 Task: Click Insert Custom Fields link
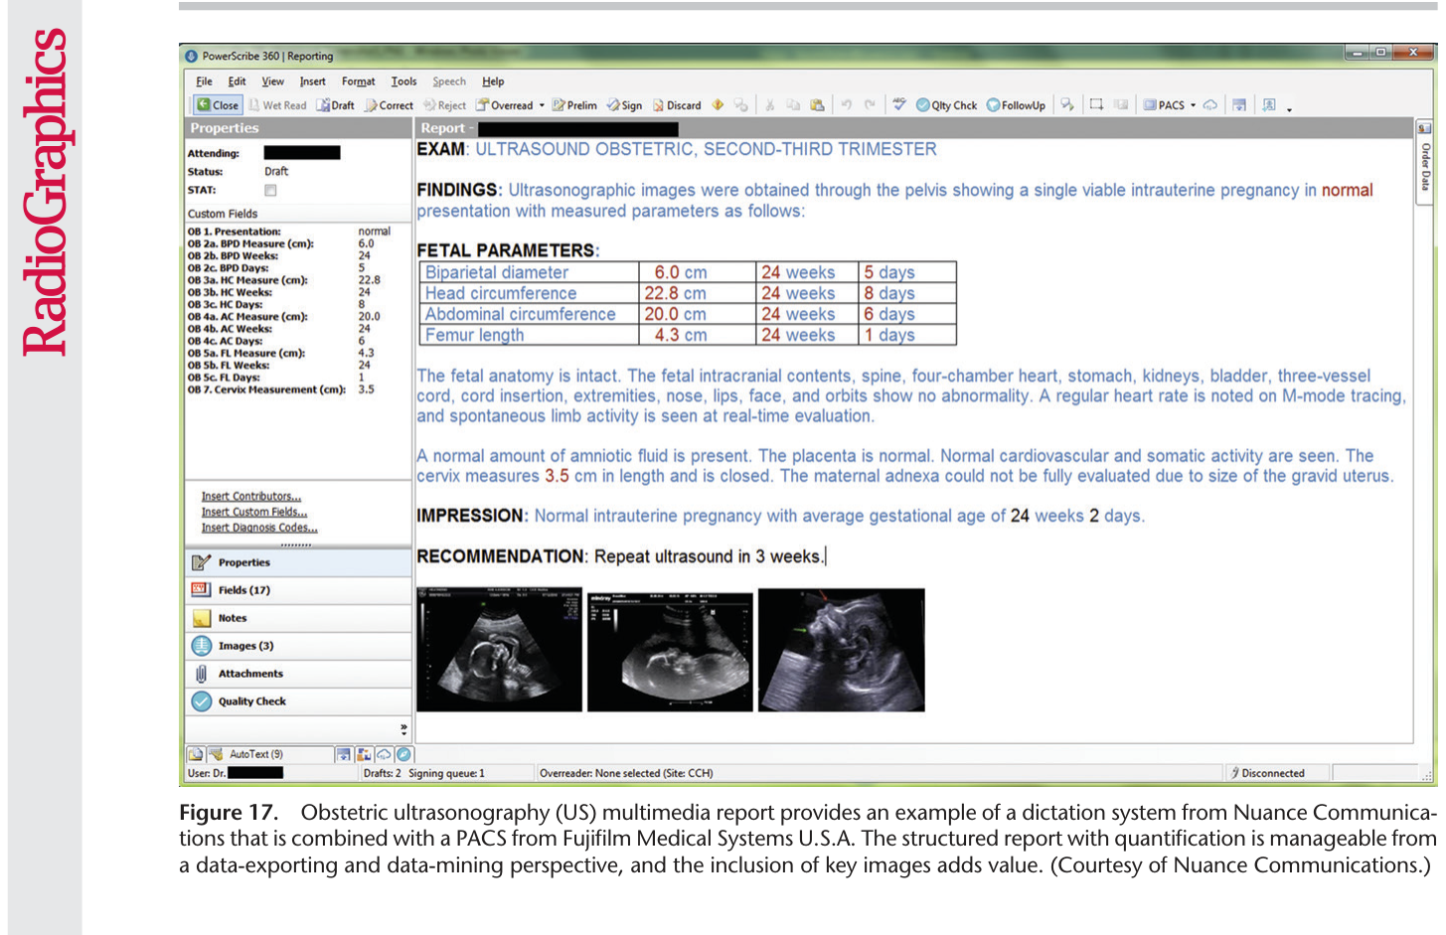click(x=254, y=512)
